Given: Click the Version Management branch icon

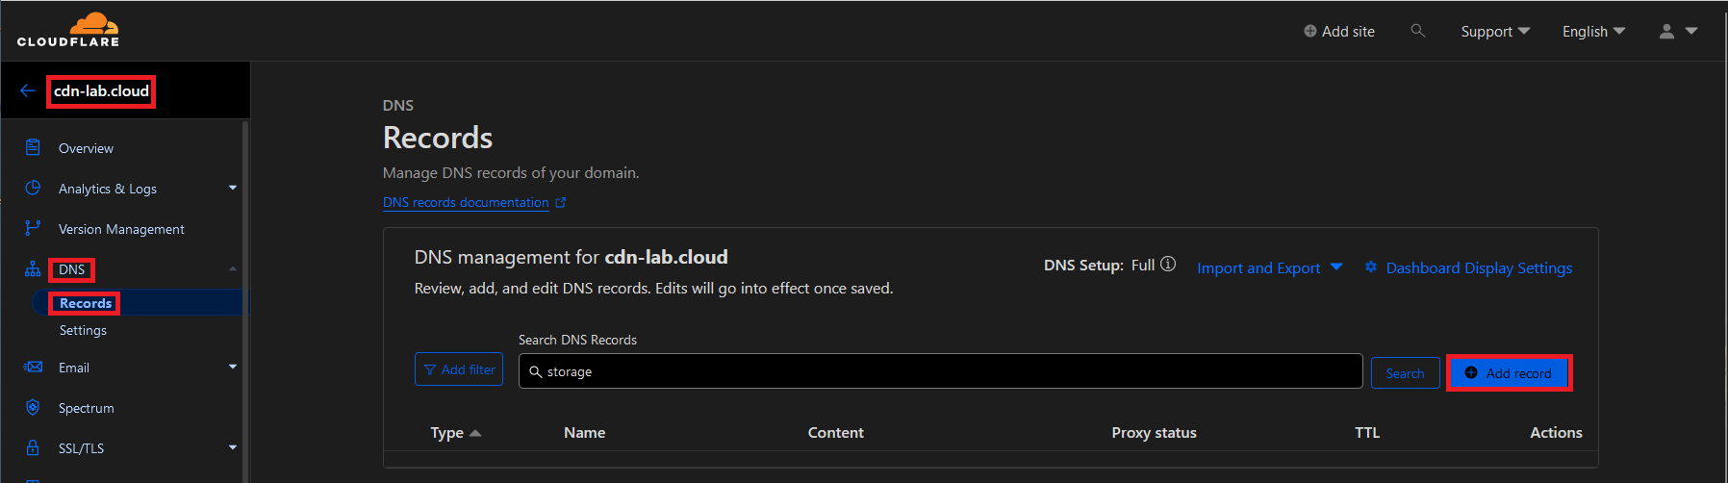Looking at the screenshot, I should (x=33, y=228).
